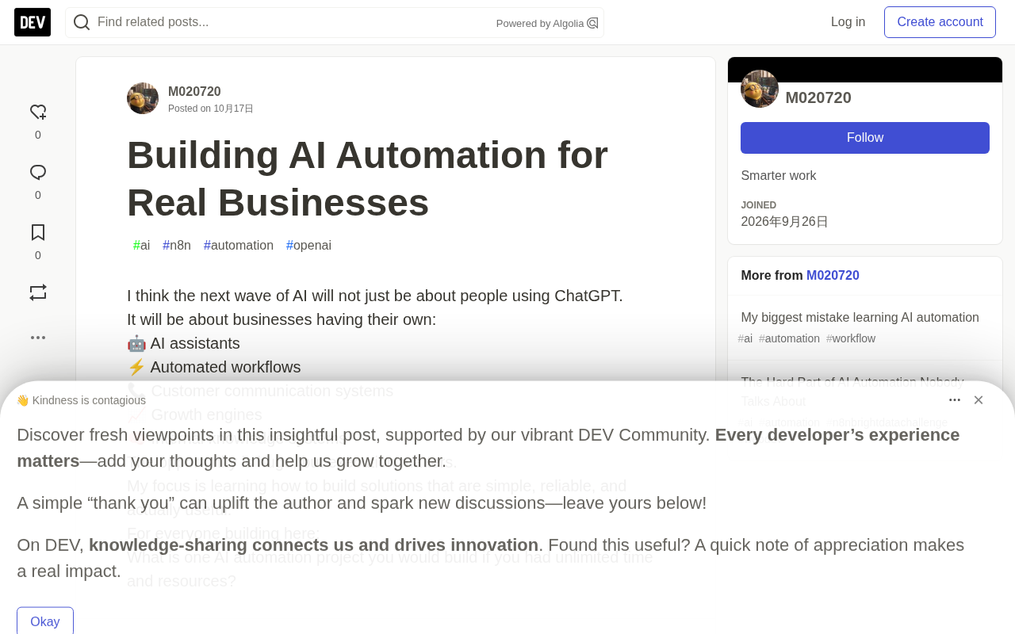Screen dimensions: 1015x634
Task: Click the '🤖 AI assistants' line
Action: 183,343
